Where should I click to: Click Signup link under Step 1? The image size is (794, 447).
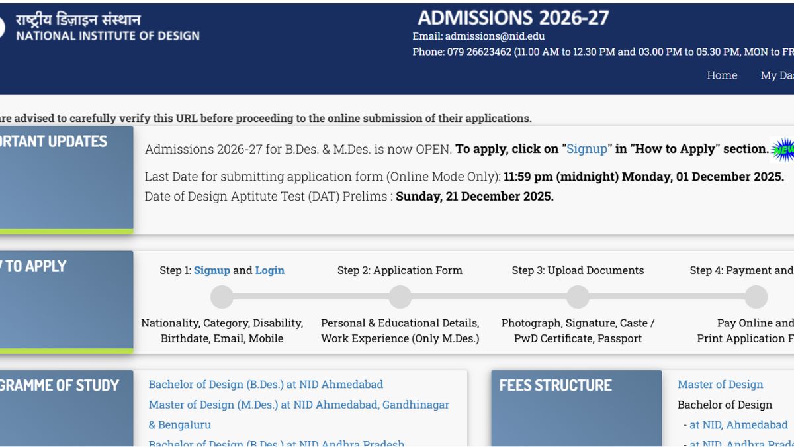coord(212,270)
